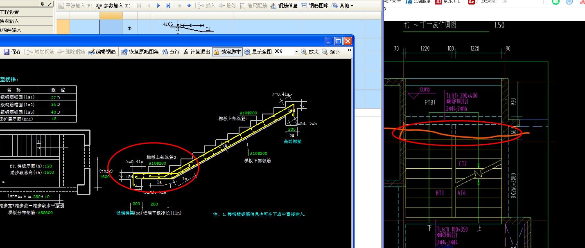Select 工程设置 in left panel
The width and height of the screenshot is (585, 248).
[26, 12]
